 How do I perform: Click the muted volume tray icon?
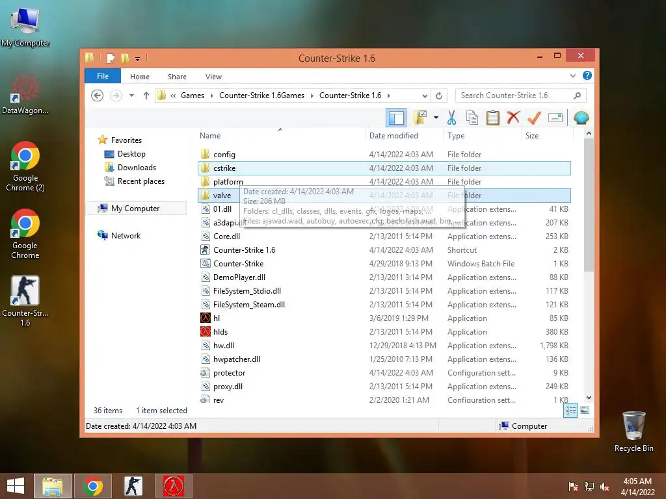[604, 486]
